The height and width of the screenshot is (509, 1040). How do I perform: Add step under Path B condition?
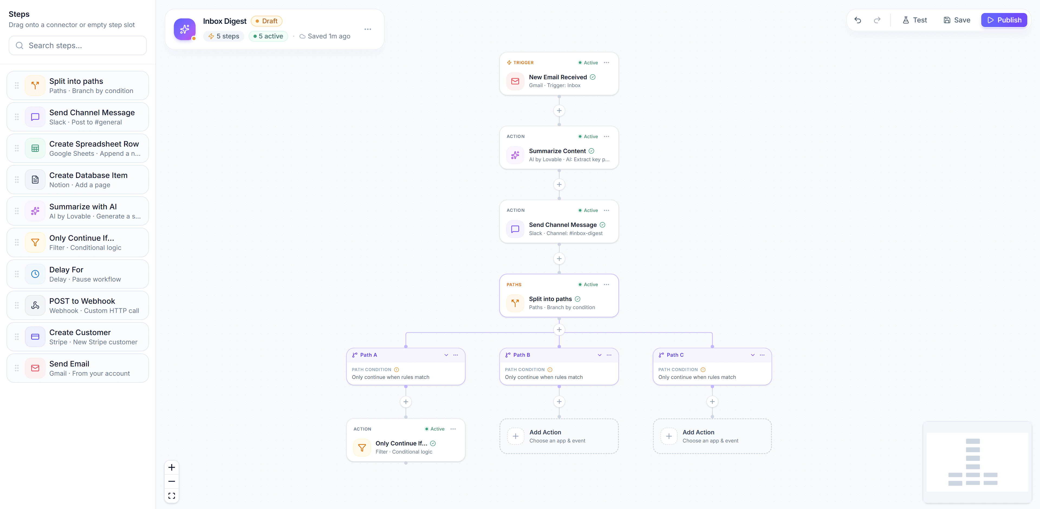point(559,402)
